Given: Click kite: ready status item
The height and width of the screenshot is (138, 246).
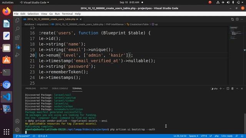Looking at the screenshot, I should (227, 136).
